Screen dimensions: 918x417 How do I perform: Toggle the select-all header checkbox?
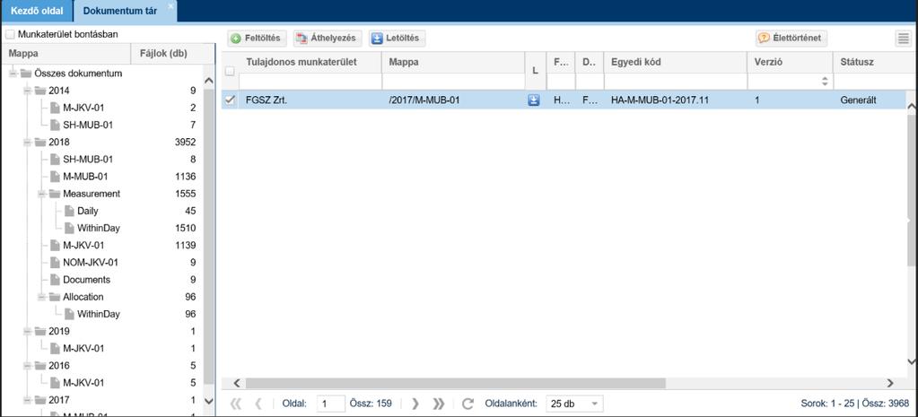pos(230,71)
